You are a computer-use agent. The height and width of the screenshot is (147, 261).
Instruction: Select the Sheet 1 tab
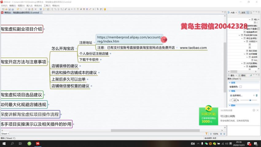click(5, 134)
